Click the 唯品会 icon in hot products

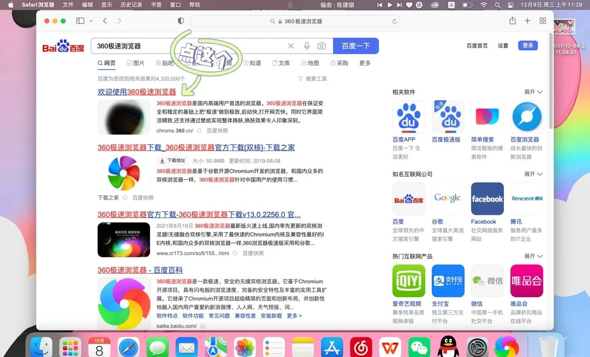(x=526, y=281)
